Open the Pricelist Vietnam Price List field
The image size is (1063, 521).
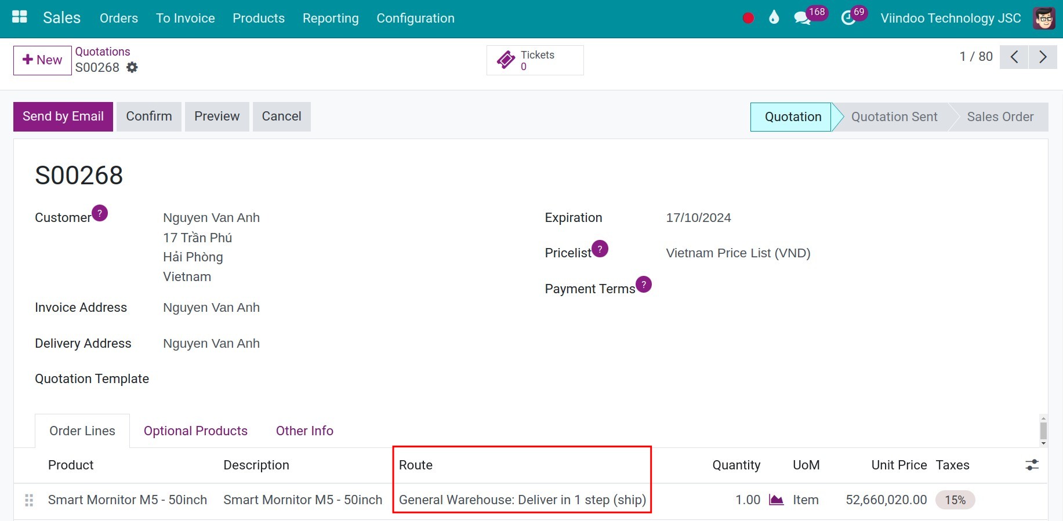click(x=738, y=253)
